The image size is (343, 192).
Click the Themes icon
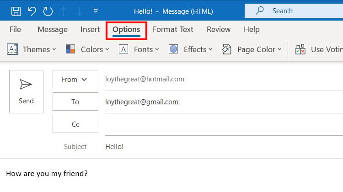pos(12,49)
